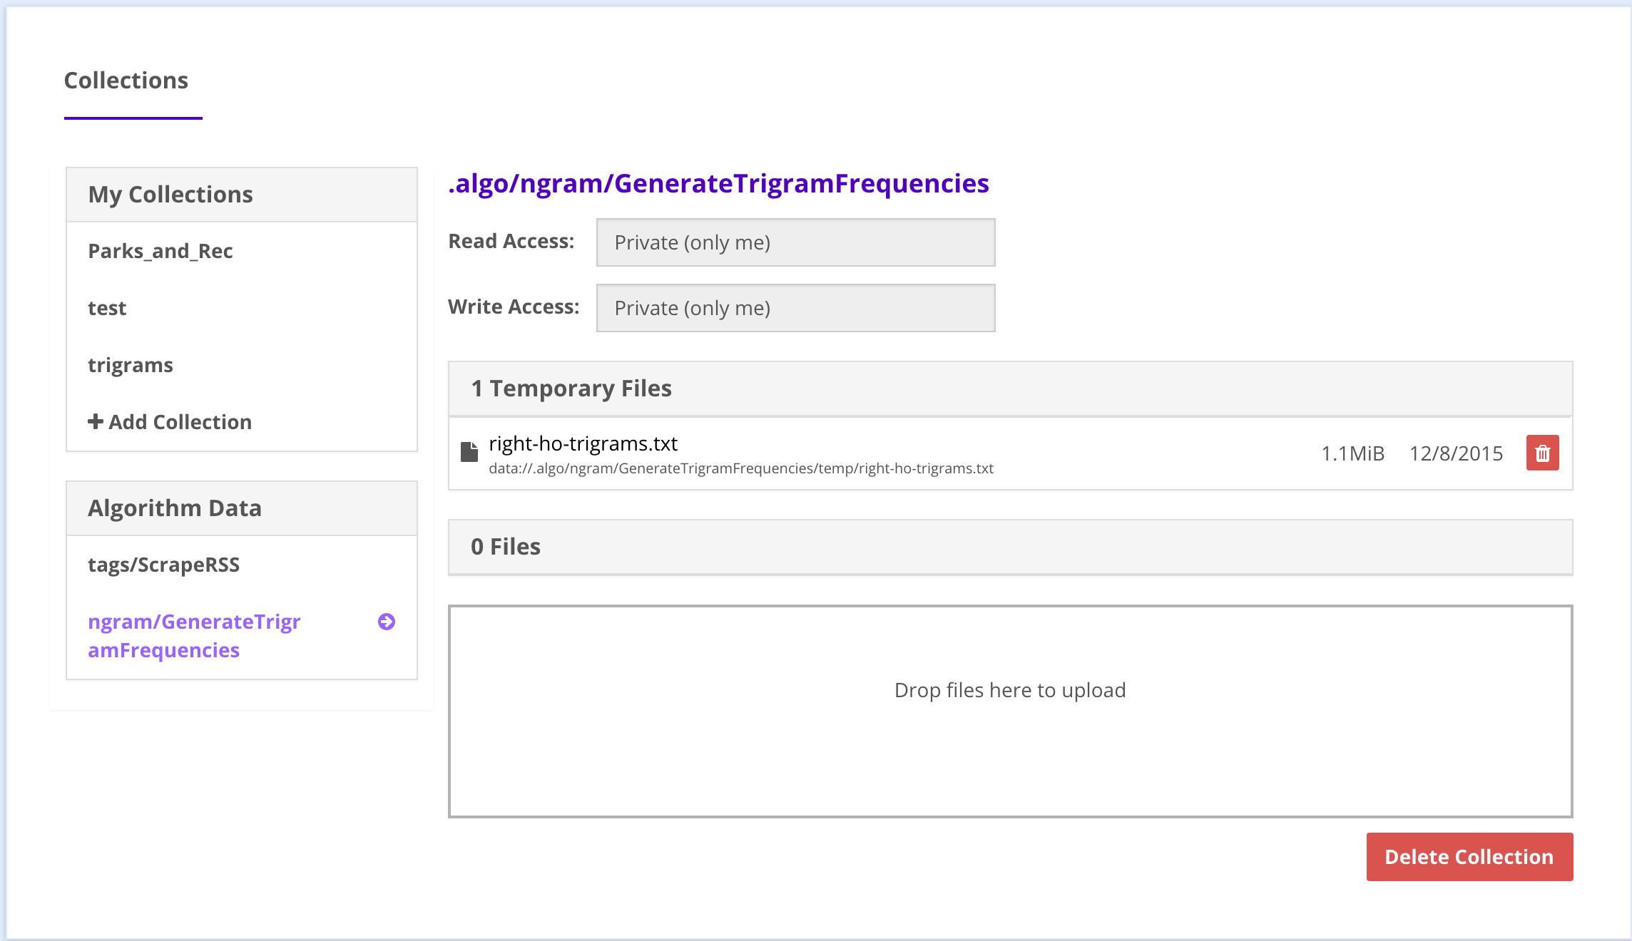Click the drop files upload area
Viewport: 1632px width, 941px height.
tap(1010, 711)
